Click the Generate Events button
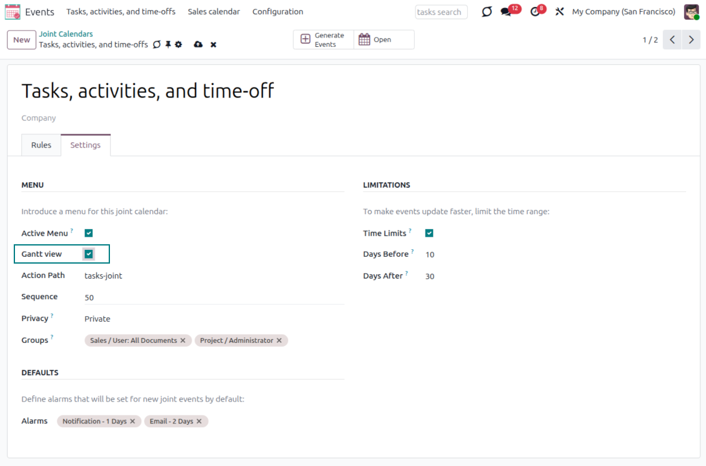The image size is (706, 466). pyautogui.click(x=323, y=40)
